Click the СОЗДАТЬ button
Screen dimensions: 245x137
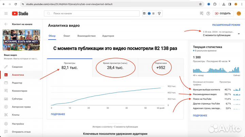[223, 14]
